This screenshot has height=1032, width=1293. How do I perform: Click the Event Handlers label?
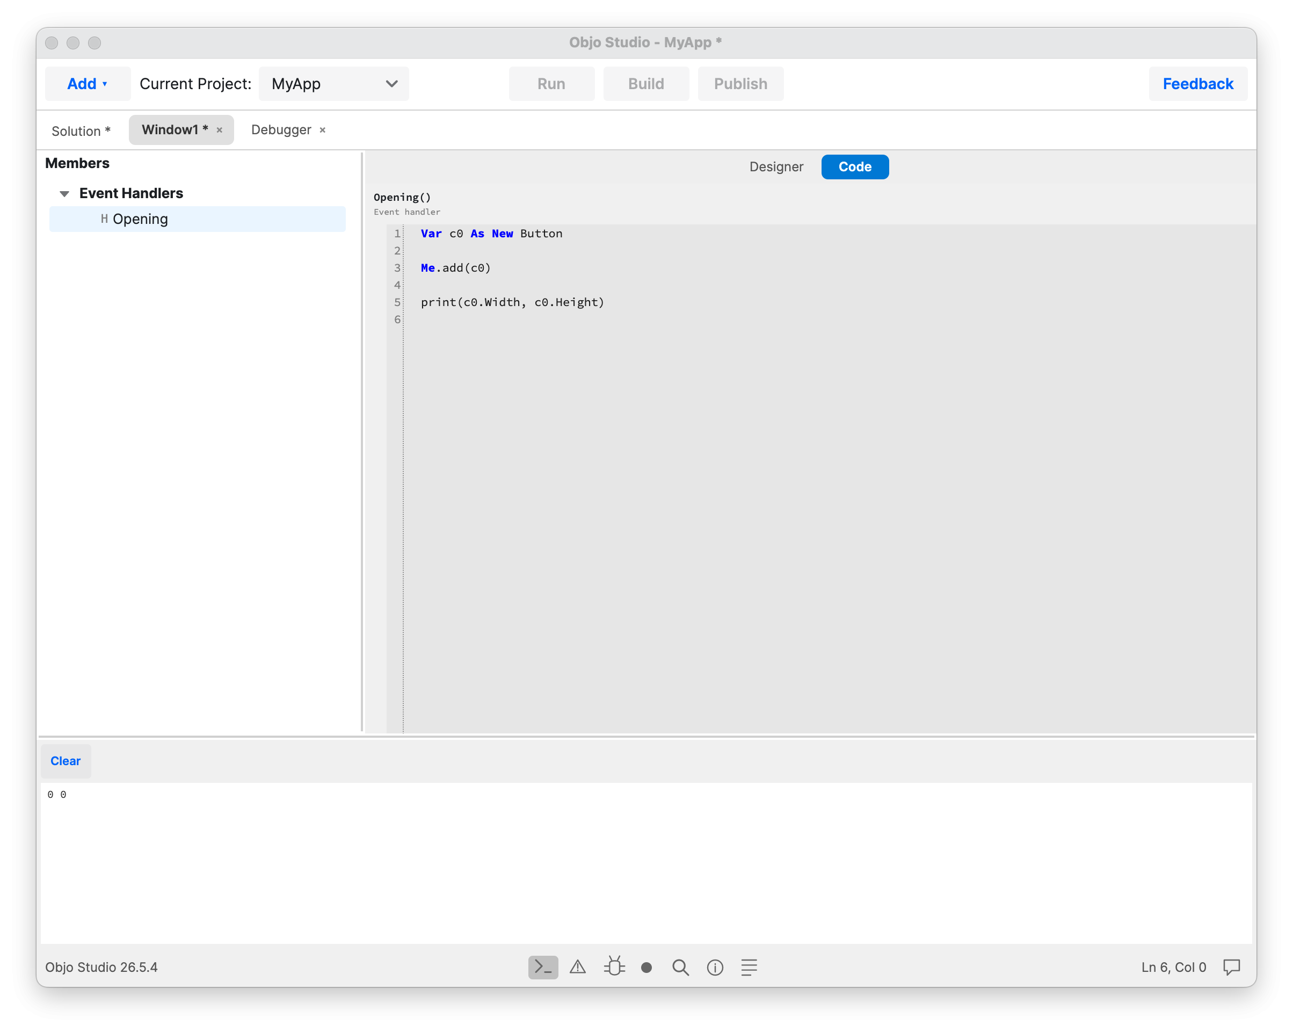pos(130,194)
